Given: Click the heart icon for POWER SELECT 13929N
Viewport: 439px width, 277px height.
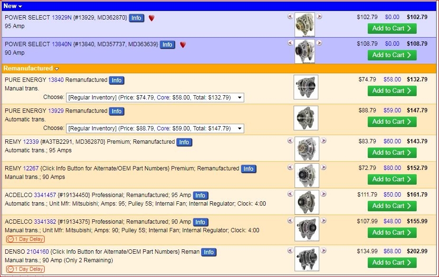Looking at the screenshot, I should tap(152, 18).
